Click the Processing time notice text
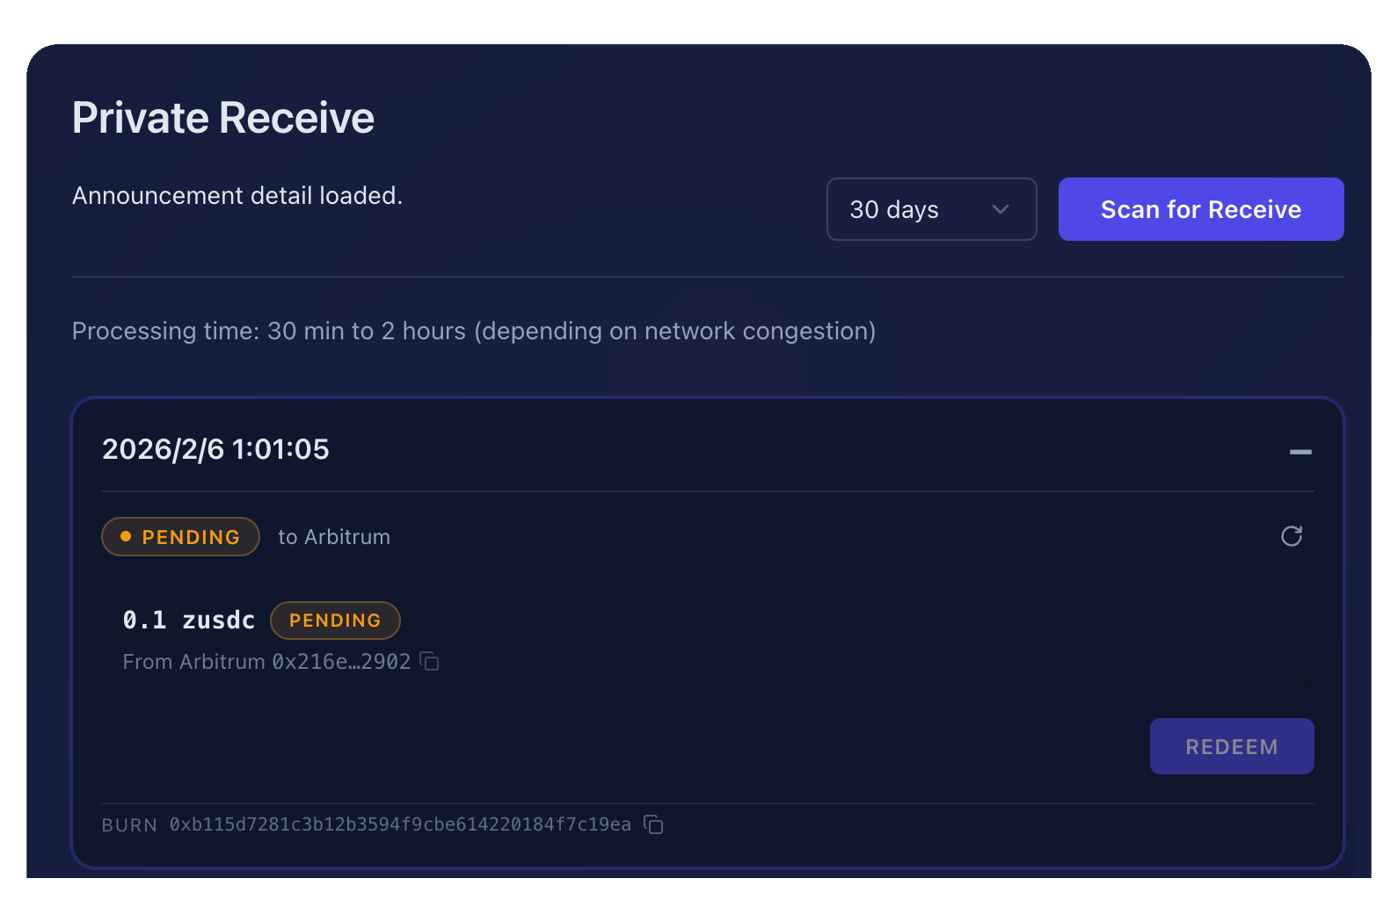The height and width of the screenshot is (922, 1398). coord(473,331)
